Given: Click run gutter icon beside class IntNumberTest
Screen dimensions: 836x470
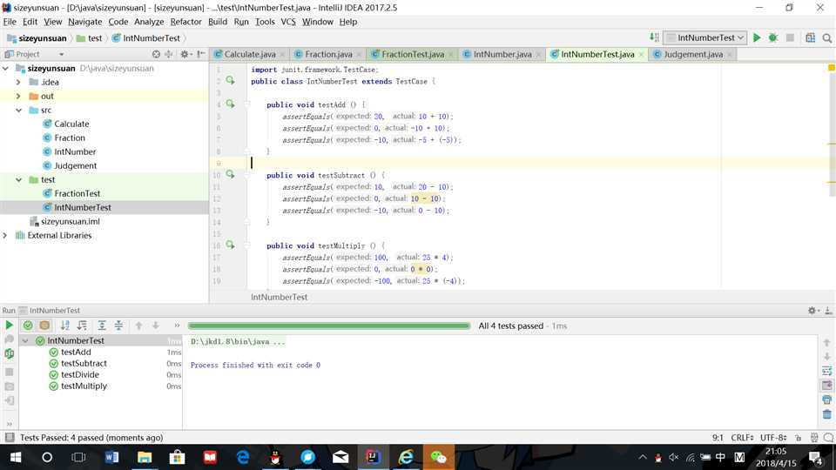Looking at the screenshot, I should [x=230, y=80].
